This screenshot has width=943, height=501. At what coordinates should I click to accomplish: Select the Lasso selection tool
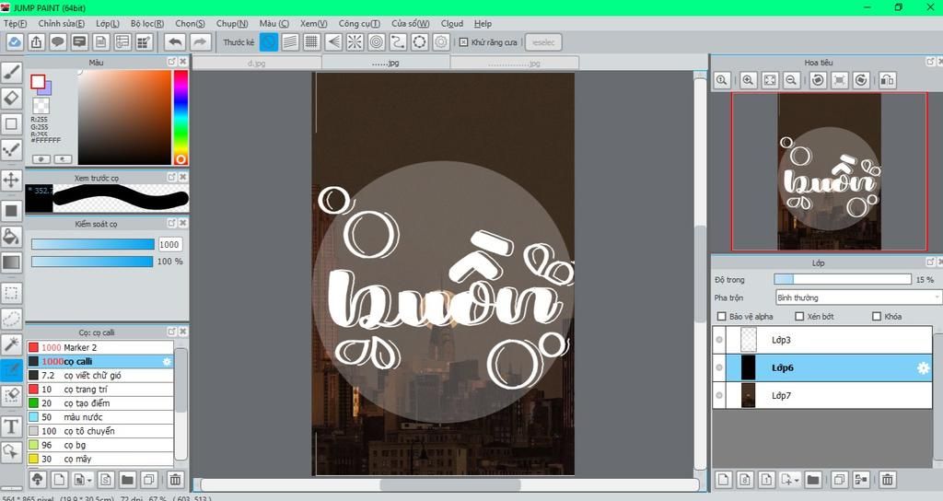(11, 318)
